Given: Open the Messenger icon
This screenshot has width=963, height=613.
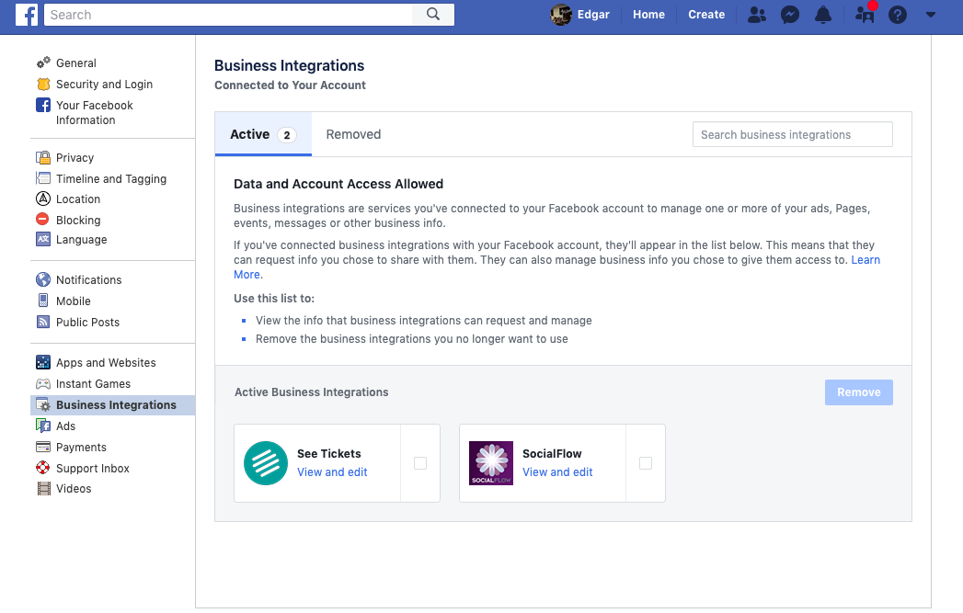Looking at the screenshot, I should pos(790,14).
